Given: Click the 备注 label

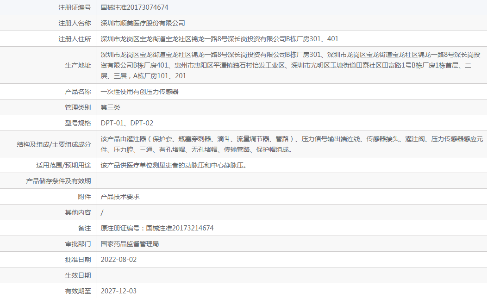Looking at the screenshot, I should (x=84, y=229).
